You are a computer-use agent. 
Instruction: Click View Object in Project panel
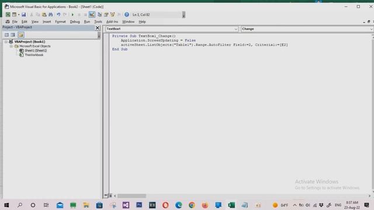pyautogui.click(x=13, y=35)
